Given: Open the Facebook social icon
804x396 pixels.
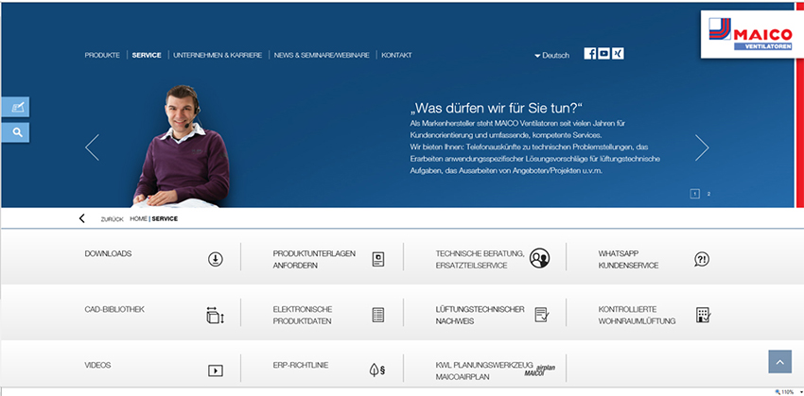Looking at the screenshot, I should point(590,54).
